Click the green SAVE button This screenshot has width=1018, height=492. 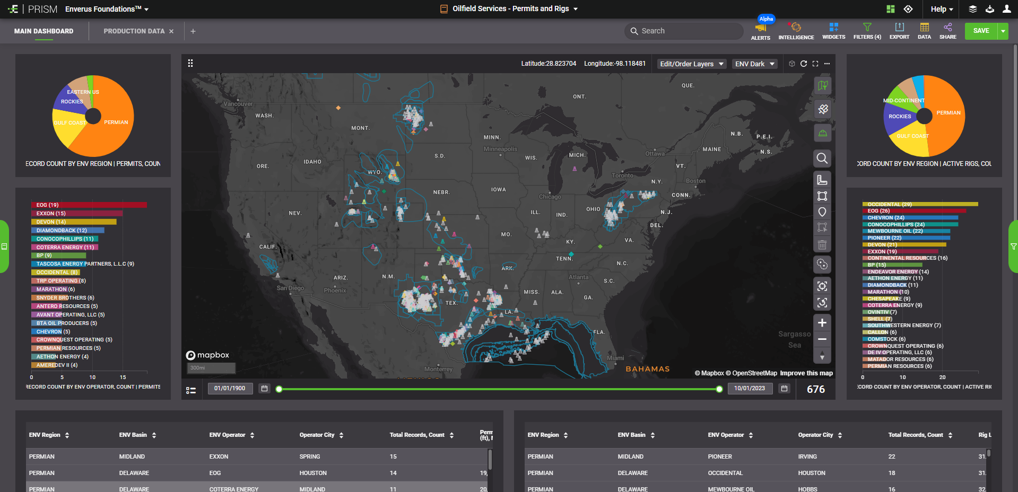pyautogui.click(x=980, y=31)
